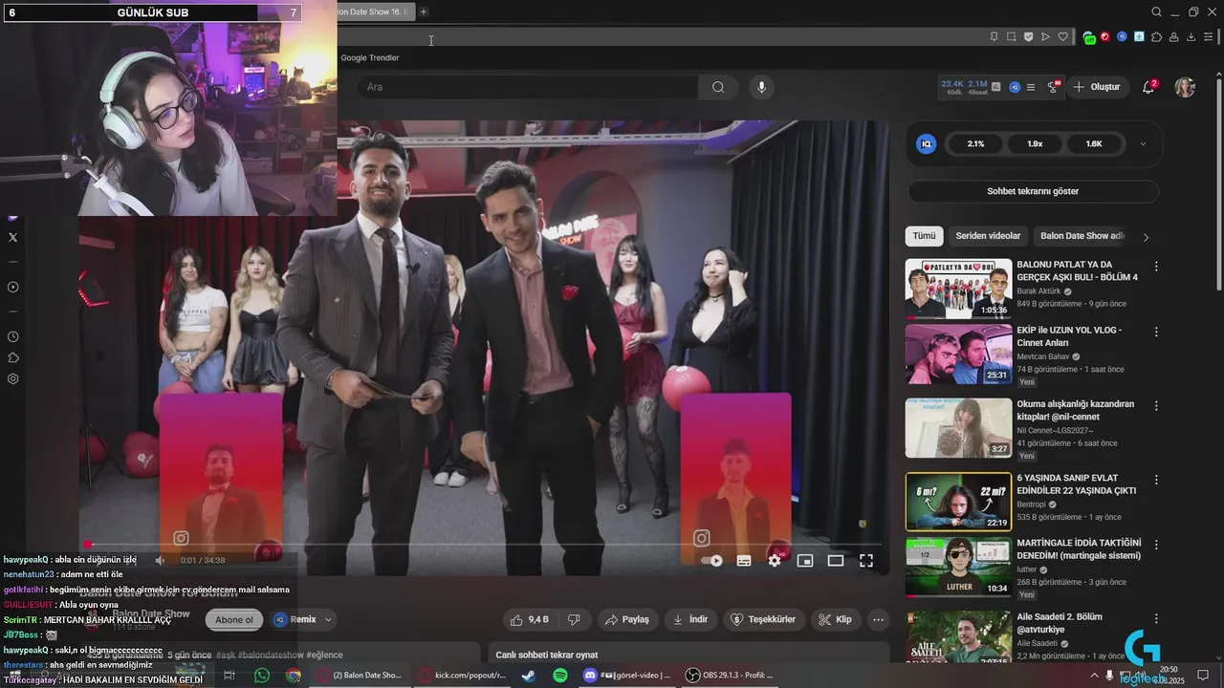Share video with Paylaş button

coord(627,619)
